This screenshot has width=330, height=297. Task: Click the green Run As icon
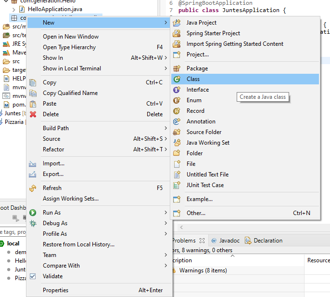(33, 213)
